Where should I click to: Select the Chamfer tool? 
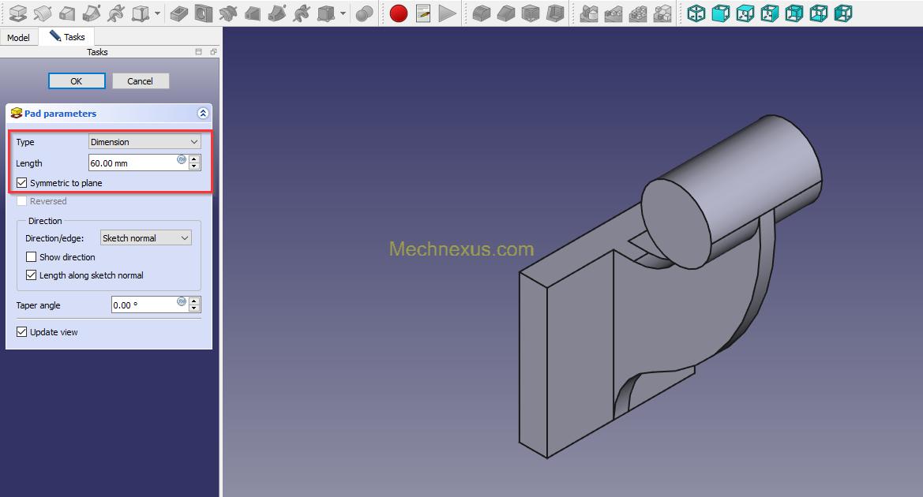506,13
